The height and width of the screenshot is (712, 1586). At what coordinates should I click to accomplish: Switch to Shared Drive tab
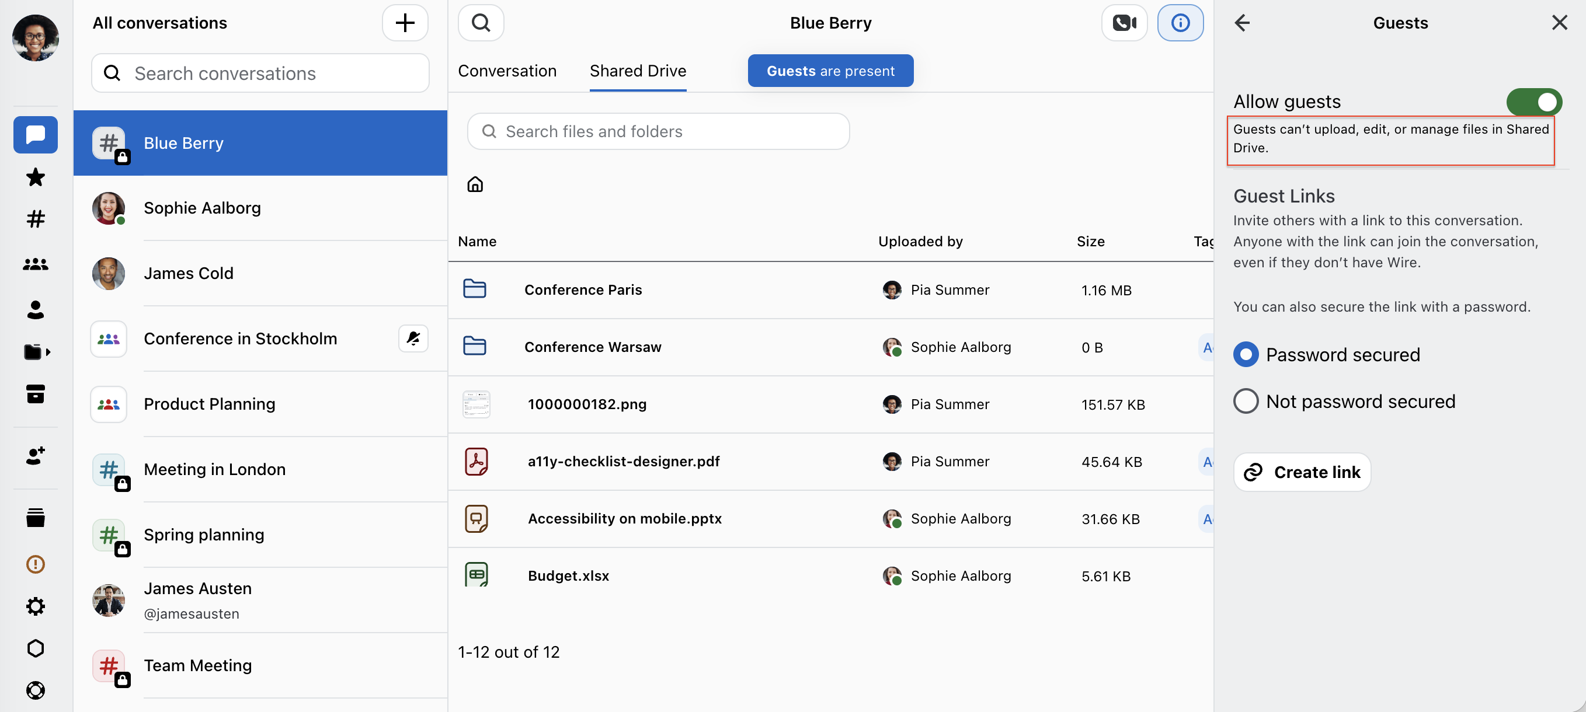[x=638, y=71]
